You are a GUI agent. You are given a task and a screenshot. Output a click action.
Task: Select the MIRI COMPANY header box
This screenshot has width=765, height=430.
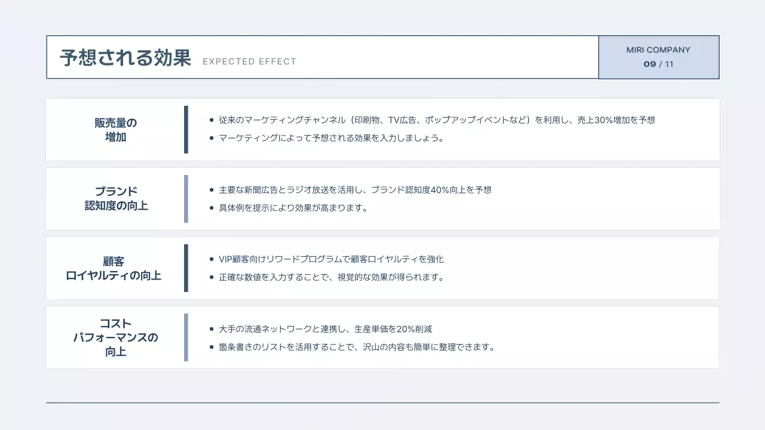click(x=658, y=57)
